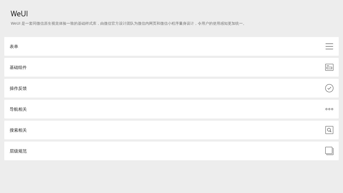This screenshot has width=343, height=193.
Task: Open the 搜索相关 section label
Action: [18, 130]
